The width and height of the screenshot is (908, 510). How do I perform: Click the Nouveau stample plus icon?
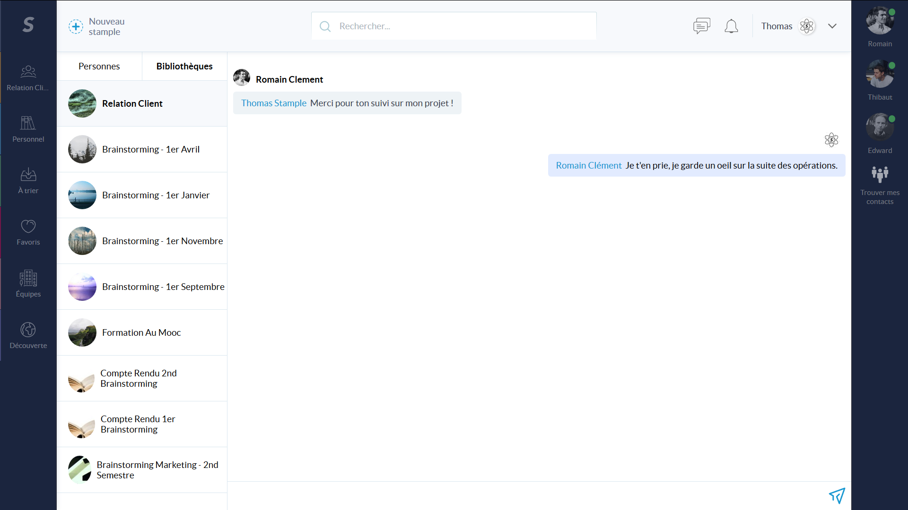point(76,26)
